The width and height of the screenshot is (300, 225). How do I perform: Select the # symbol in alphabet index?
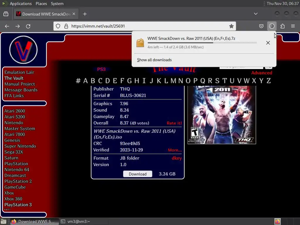coord(78,81)
